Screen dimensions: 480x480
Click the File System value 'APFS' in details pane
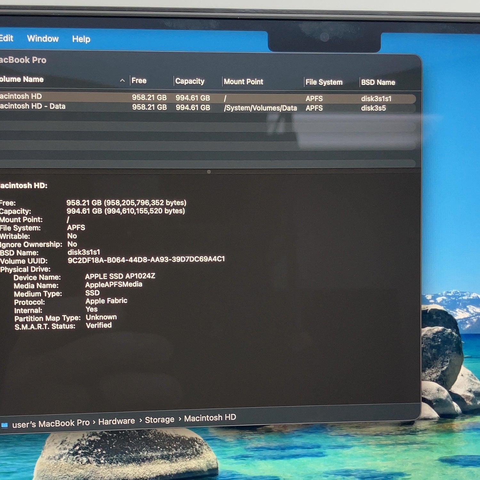pyautogui.click(x=76, y=228)
